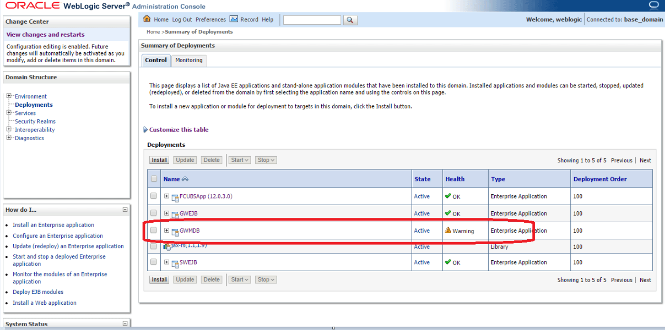The image size is (665, 330).
Task: Select Deployments in Domain Structure
Action: click(x=34, y=104)
